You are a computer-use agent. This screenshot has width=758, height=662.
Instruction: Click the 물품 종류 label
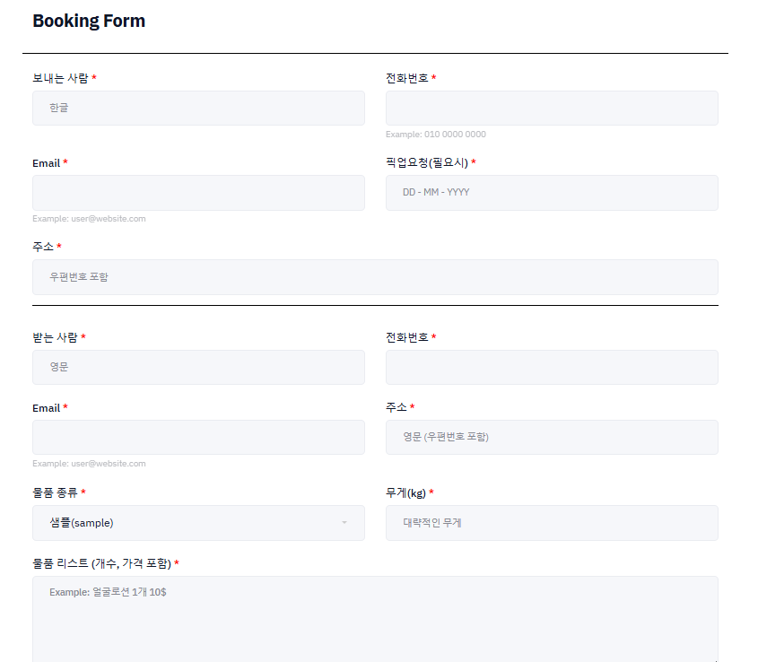coord(55,492)
